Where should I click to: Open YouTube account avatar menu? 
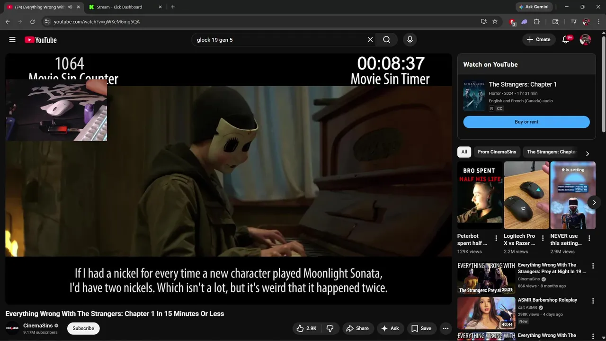click(585, 40)
